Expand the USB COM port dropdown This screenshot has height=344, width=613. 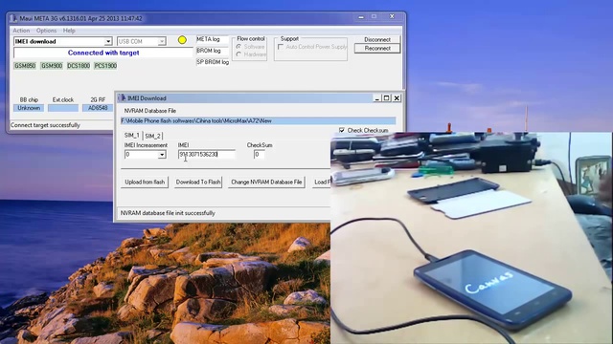(162, 41)
